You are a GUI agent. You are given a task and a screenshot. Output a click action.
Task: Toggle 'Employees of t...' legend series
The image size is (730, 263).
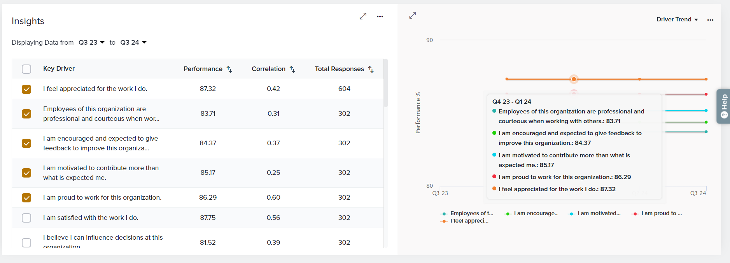(x=467, y=213)
